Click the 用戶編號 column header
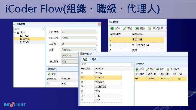This screenshot has width=196, height=110. (140, 74)
